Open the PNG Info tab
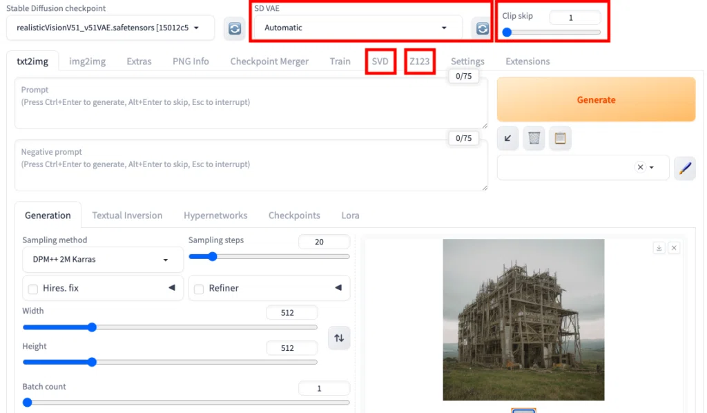Viewport: 707px width, 413px height. [191, 61]
